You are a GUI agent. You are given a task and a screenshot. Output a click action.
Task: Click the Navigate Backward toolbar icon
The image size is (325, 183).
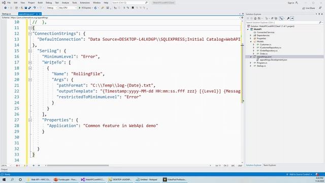6,8
